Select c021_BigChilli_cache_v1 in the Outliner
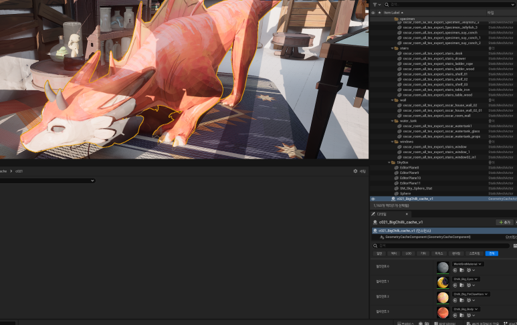This screenshot has width=517, height=325. (x=443, y=199)
